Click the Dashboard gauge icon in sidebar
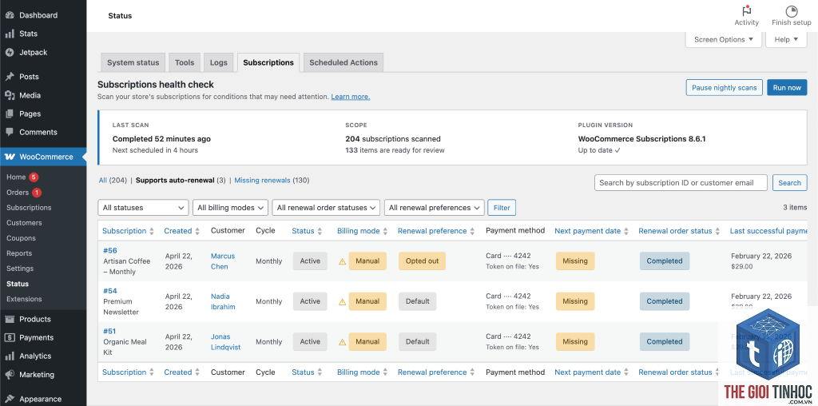The image size is (818, 406). coord(10,15)
